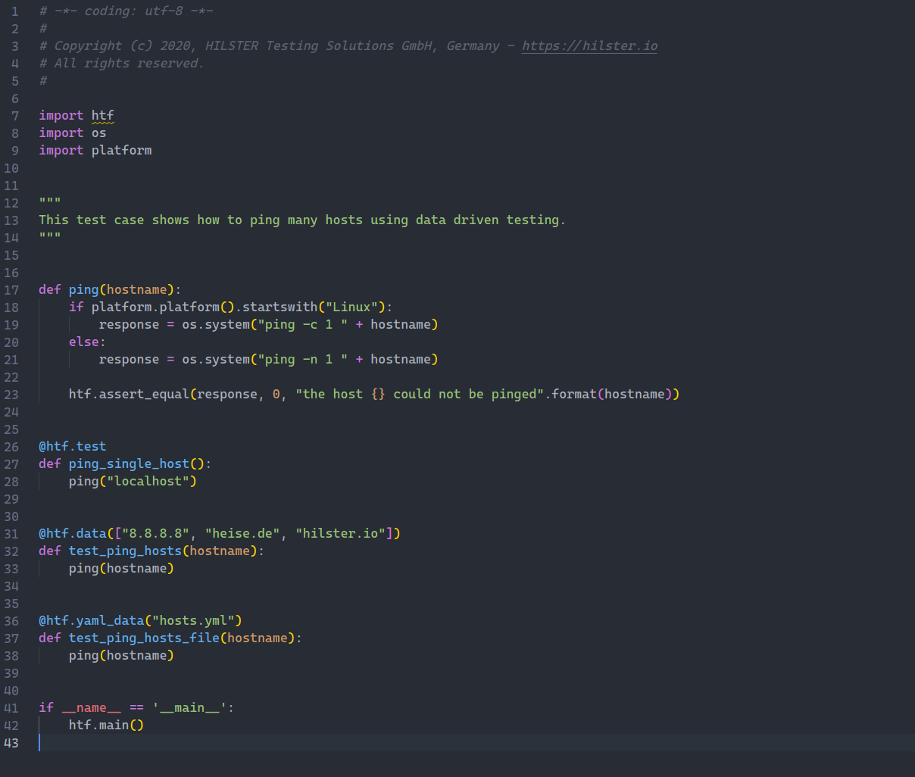
Task: Click the underlined htf import on line 7
Action: pyautogui.click(x=102, y=115)
